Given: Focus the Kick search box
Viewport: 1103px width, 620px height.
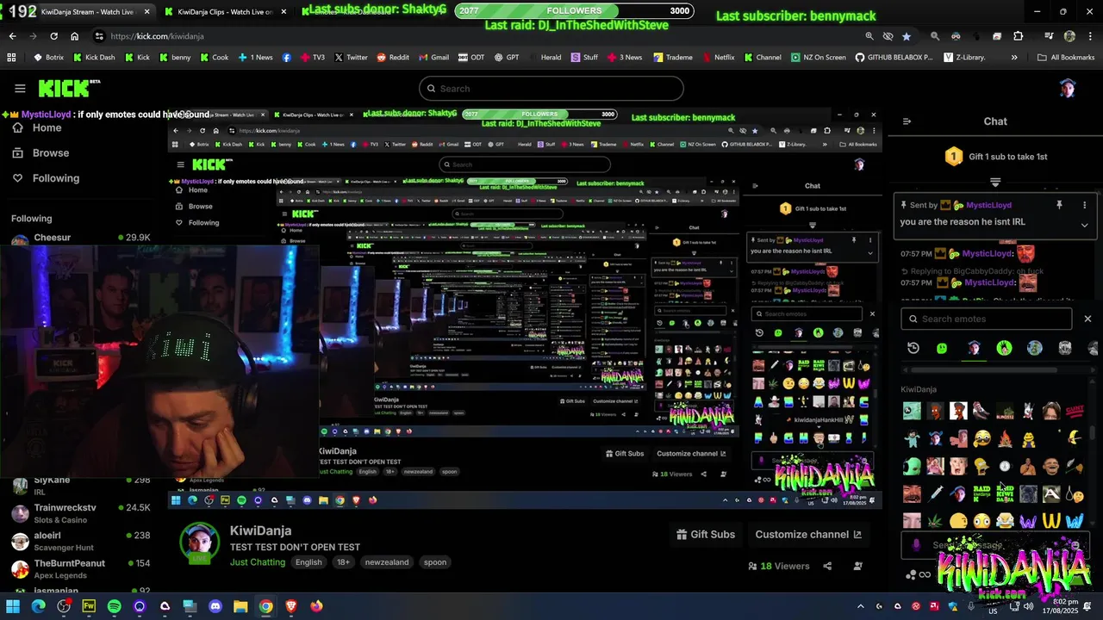Looking at the screenshot, I should [551, 88].
